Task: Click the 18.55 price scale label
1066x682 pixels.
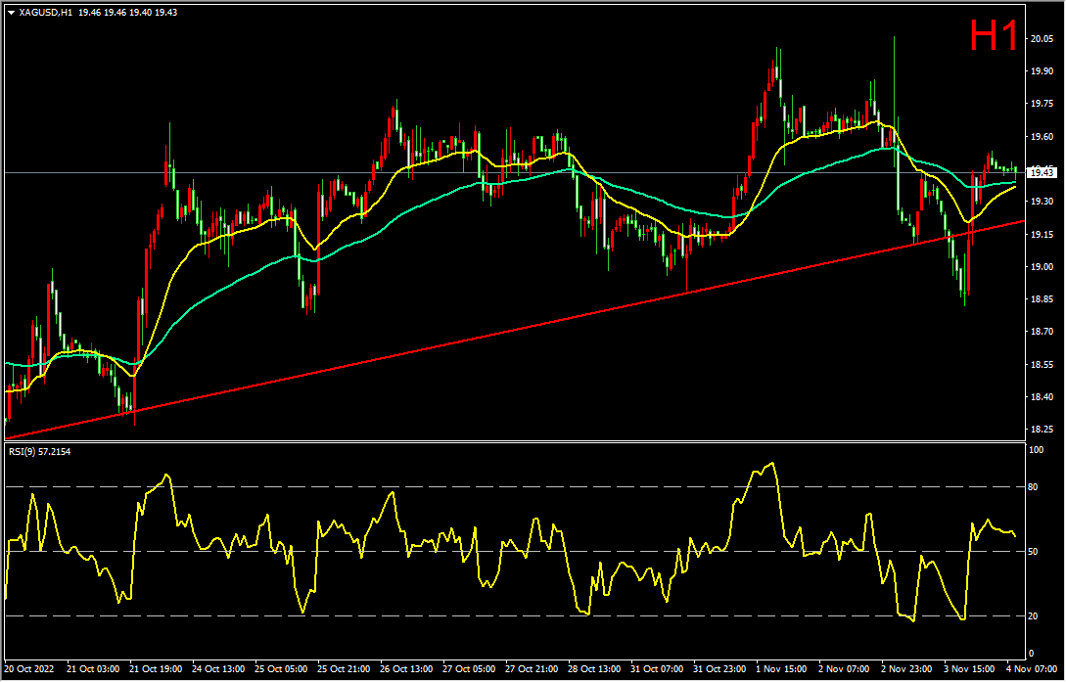Action: tap(1043, 365)
